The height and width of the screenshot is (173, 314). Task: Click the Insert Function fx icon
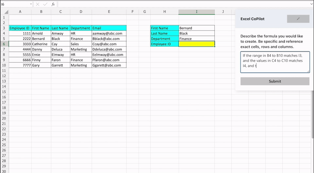(53, 4)
